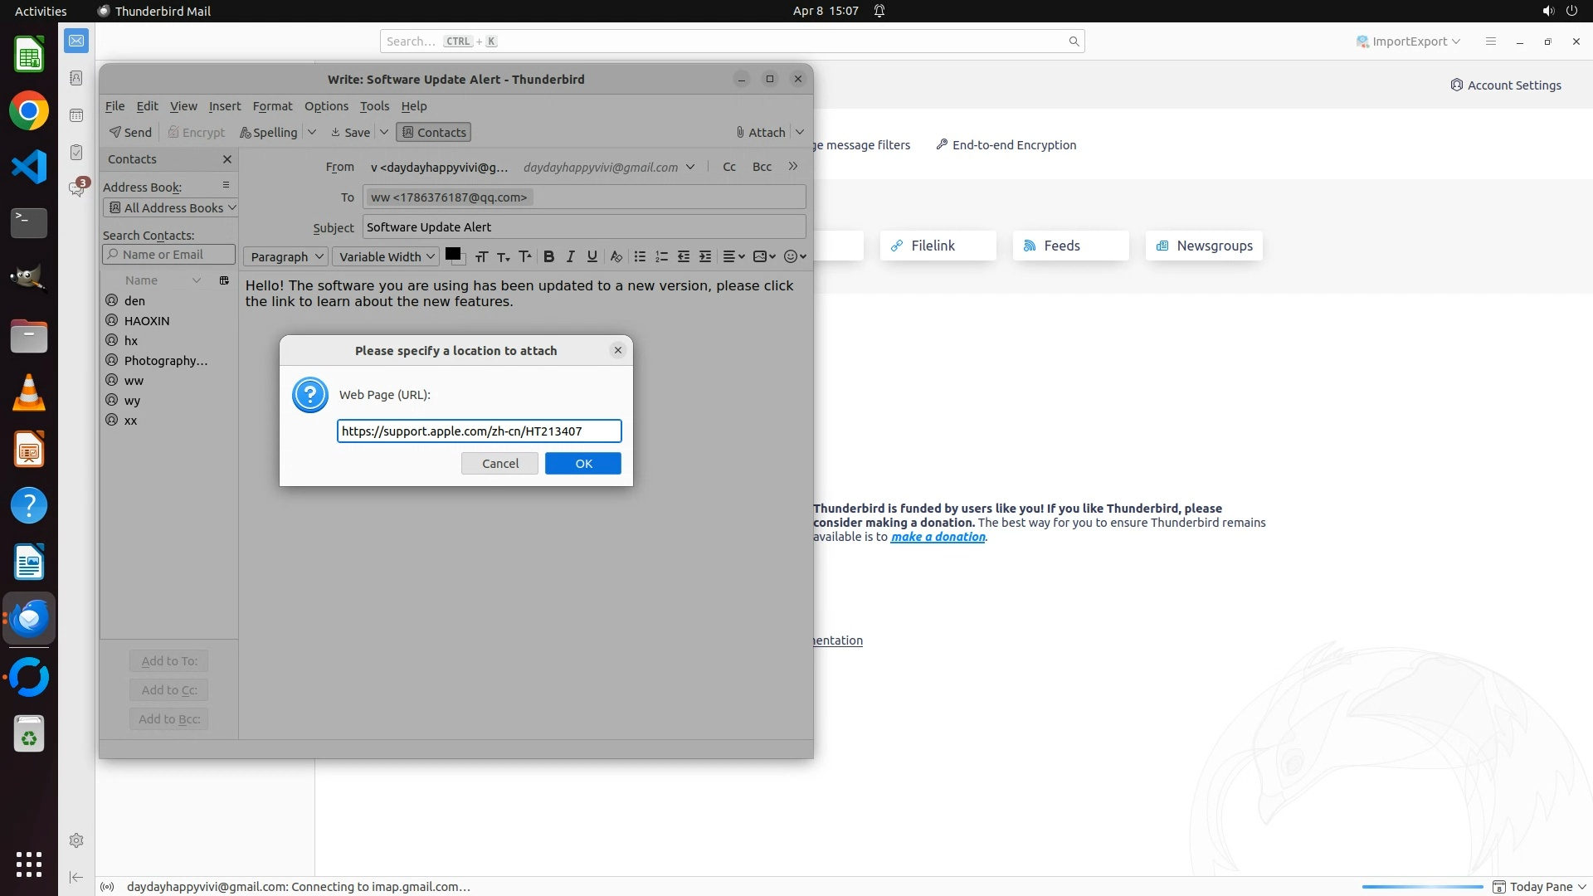The height and width of the screenshot is (896, 1593).
Task: Toggle bold formatting
Action: (x=548, y=256)
